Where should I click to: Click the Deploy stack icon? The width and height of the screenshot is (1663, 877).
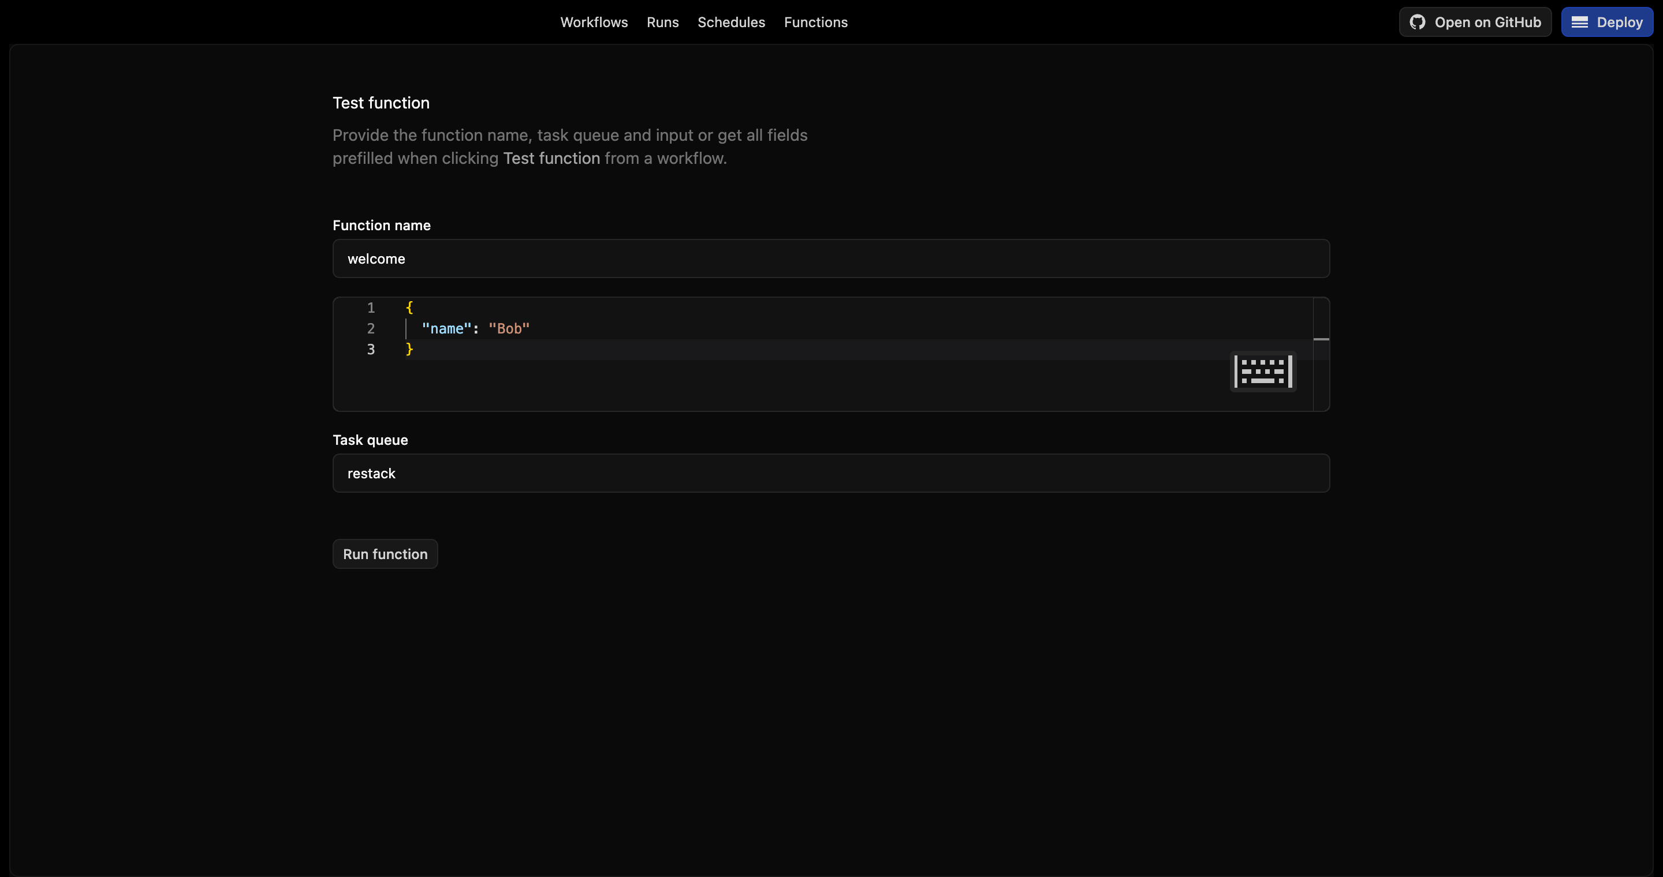coord(1579,22)
